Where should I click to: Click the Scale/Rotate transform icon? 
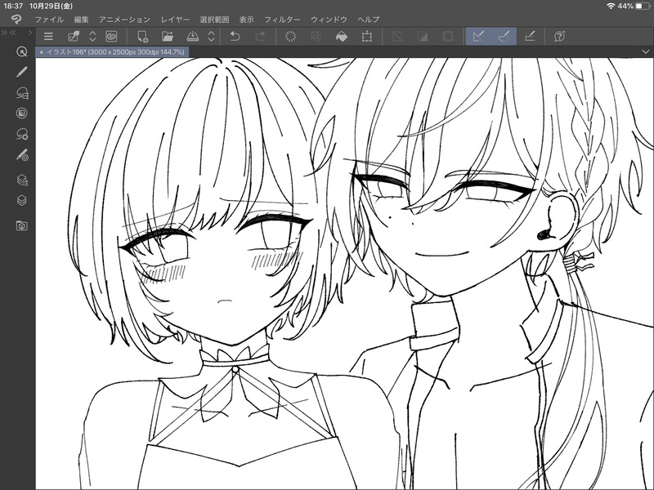pyautogui.click(x=366, y=37)
